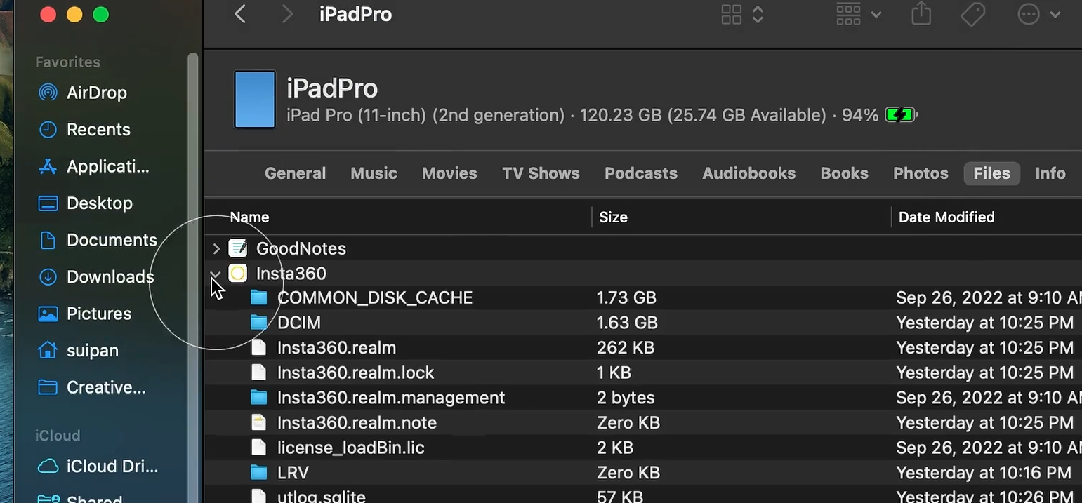Click the LRV folder icon

point(259,473)
